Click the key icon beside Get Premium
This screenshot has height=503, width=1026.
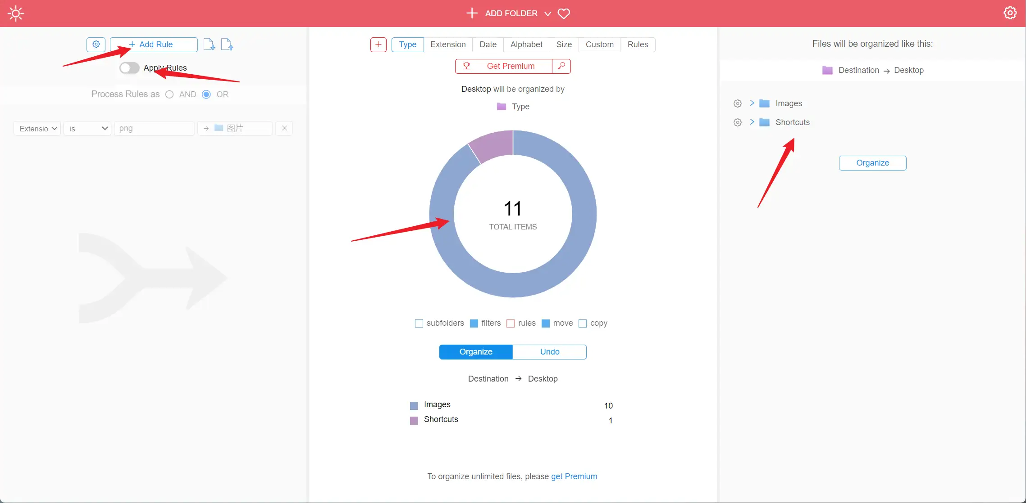(561, 66)
